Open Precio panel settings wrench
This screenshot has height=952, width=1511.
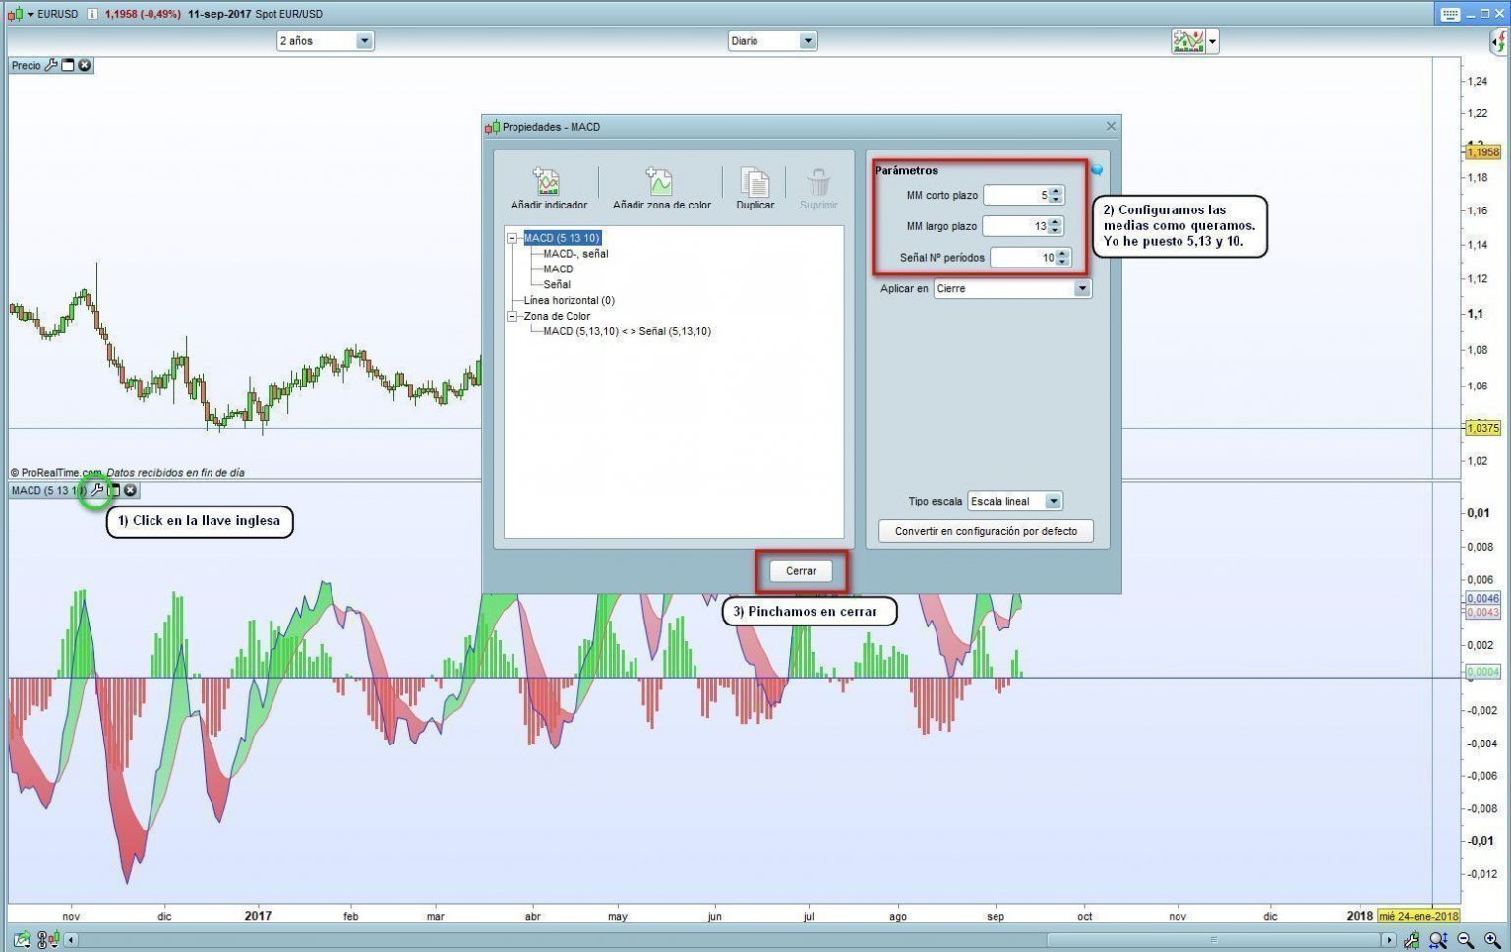click(x=51, y=65)
